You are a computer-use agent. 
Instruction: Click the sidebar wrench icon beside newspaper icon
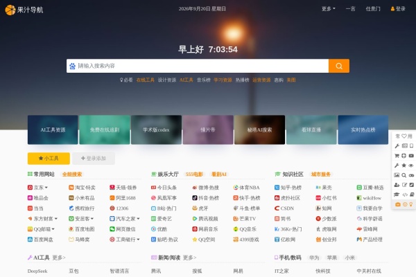[x=397, y=146]
